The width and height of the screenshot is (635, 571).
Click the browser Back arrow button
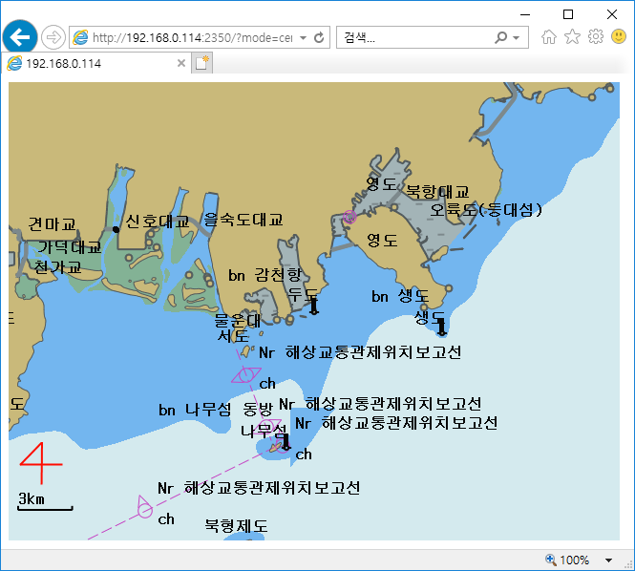[x=20, y=37]
